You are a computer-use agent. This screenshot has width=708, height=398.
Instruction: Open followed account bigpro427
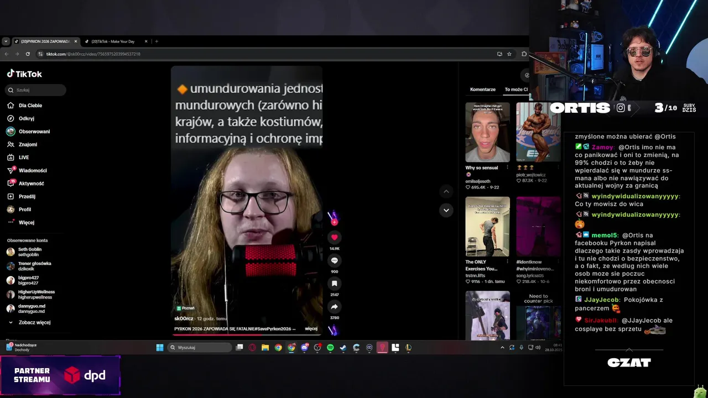pyautogui.click(x=23, y=280)
